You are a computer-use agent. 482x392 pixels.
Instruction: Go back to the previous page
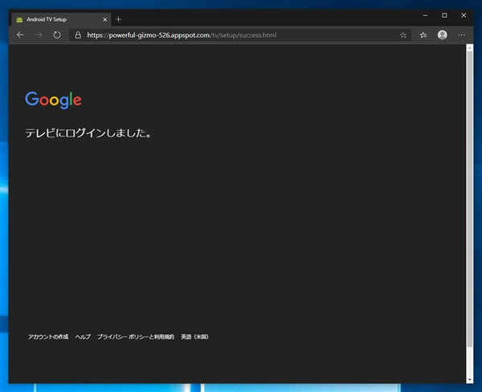click(x=20, y=35)
